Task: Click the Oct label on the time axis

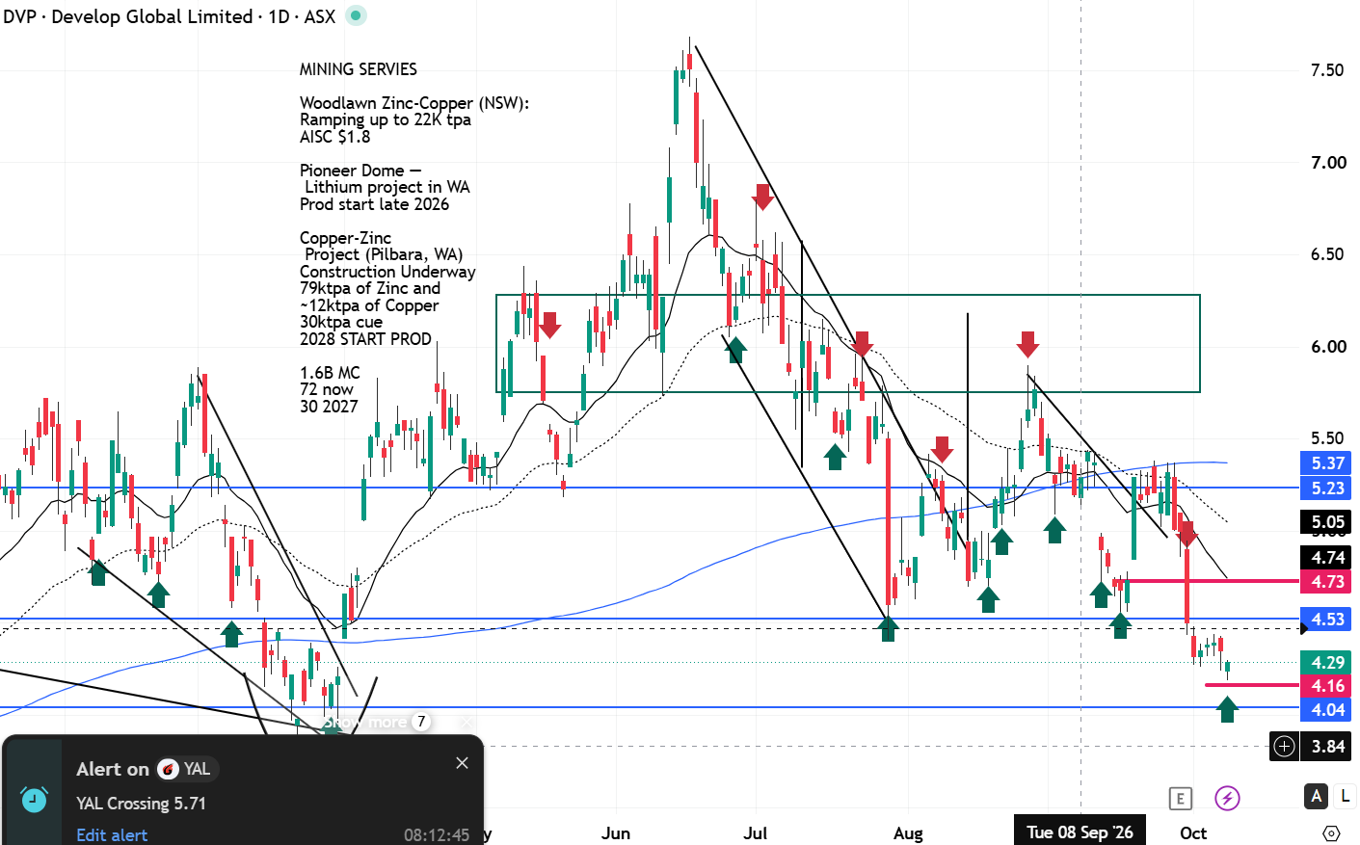Action: point(1193,833)
